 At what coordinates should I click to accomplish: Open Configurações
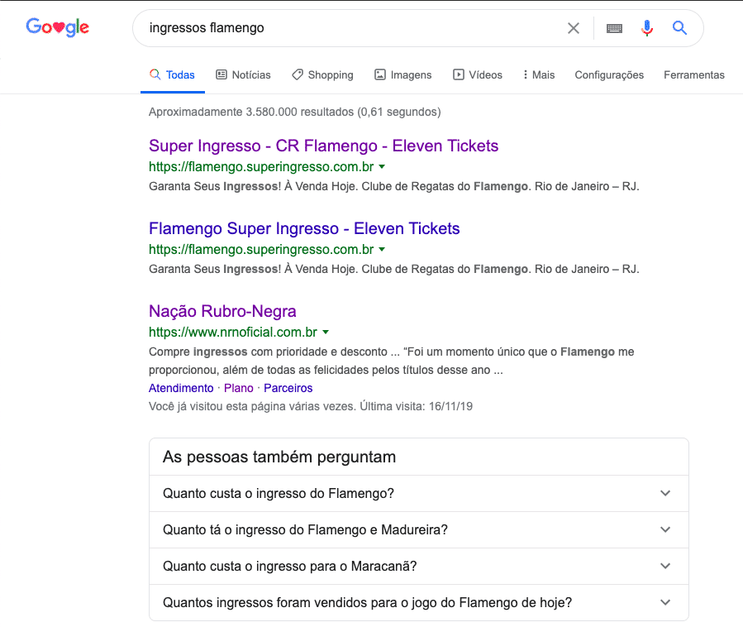609,75
